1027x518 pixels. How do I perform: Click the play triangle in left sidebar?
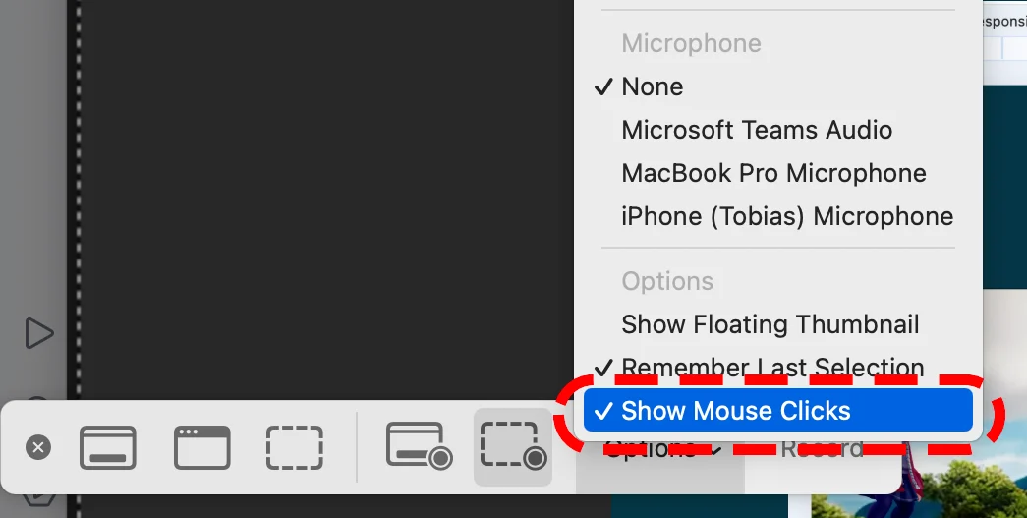[39, 333]
